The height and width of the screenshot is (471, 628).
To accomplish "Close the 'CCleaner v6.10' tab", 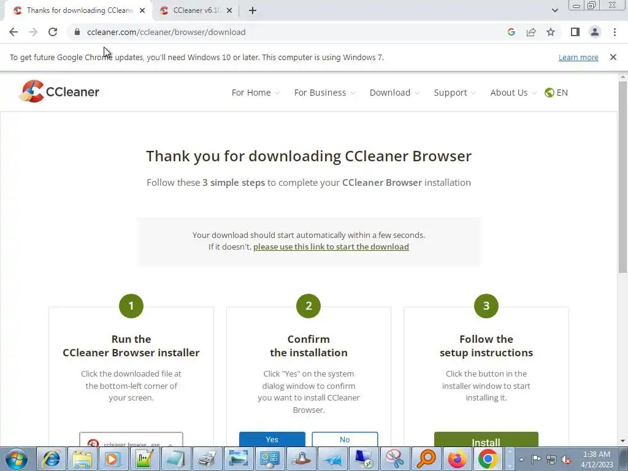I will (x=229, y=10).
